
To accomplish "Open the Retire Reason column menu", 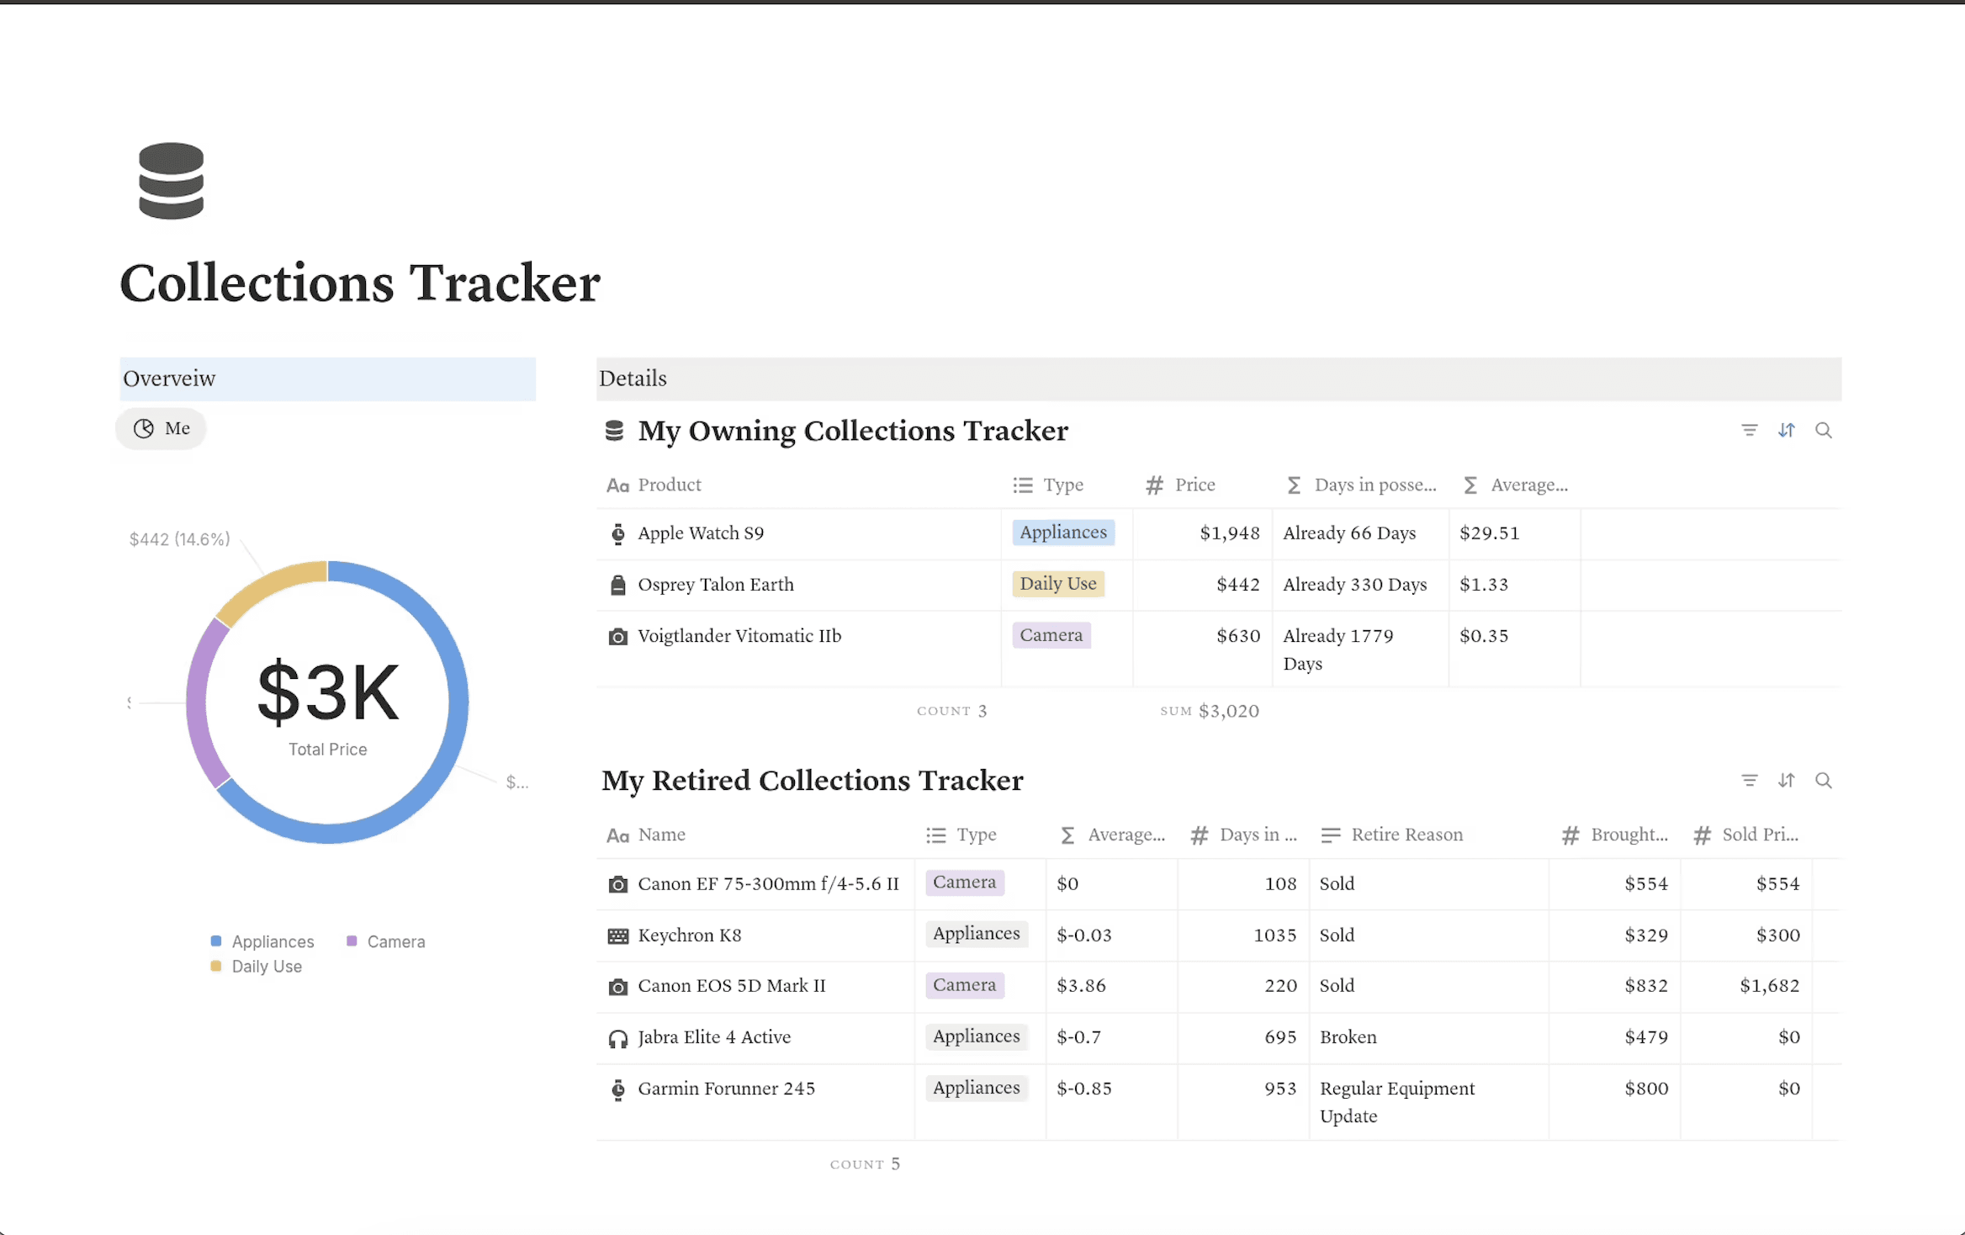I will tap(1406, 834).
